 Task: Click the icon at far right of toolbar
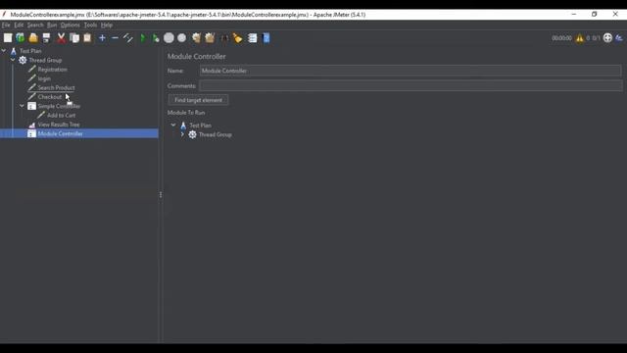[x=619, y=38]
